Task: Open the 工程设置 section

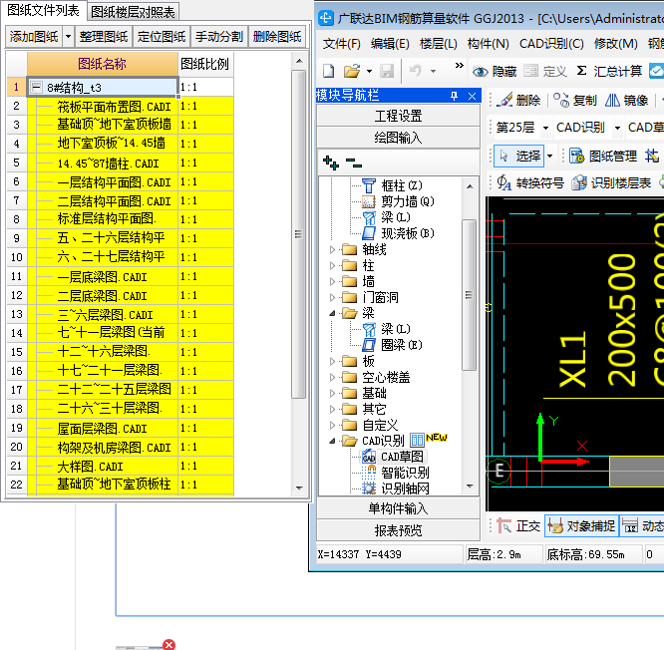Action: click(x=398, y=116)
